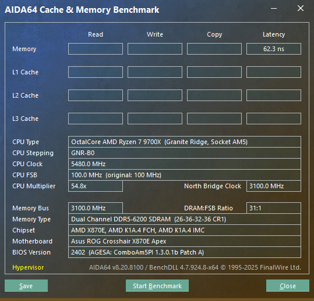314x301 pixels.
Task: Click the L2 Cache Write result box
Action: pyautogui.click(x=155, y=95)
